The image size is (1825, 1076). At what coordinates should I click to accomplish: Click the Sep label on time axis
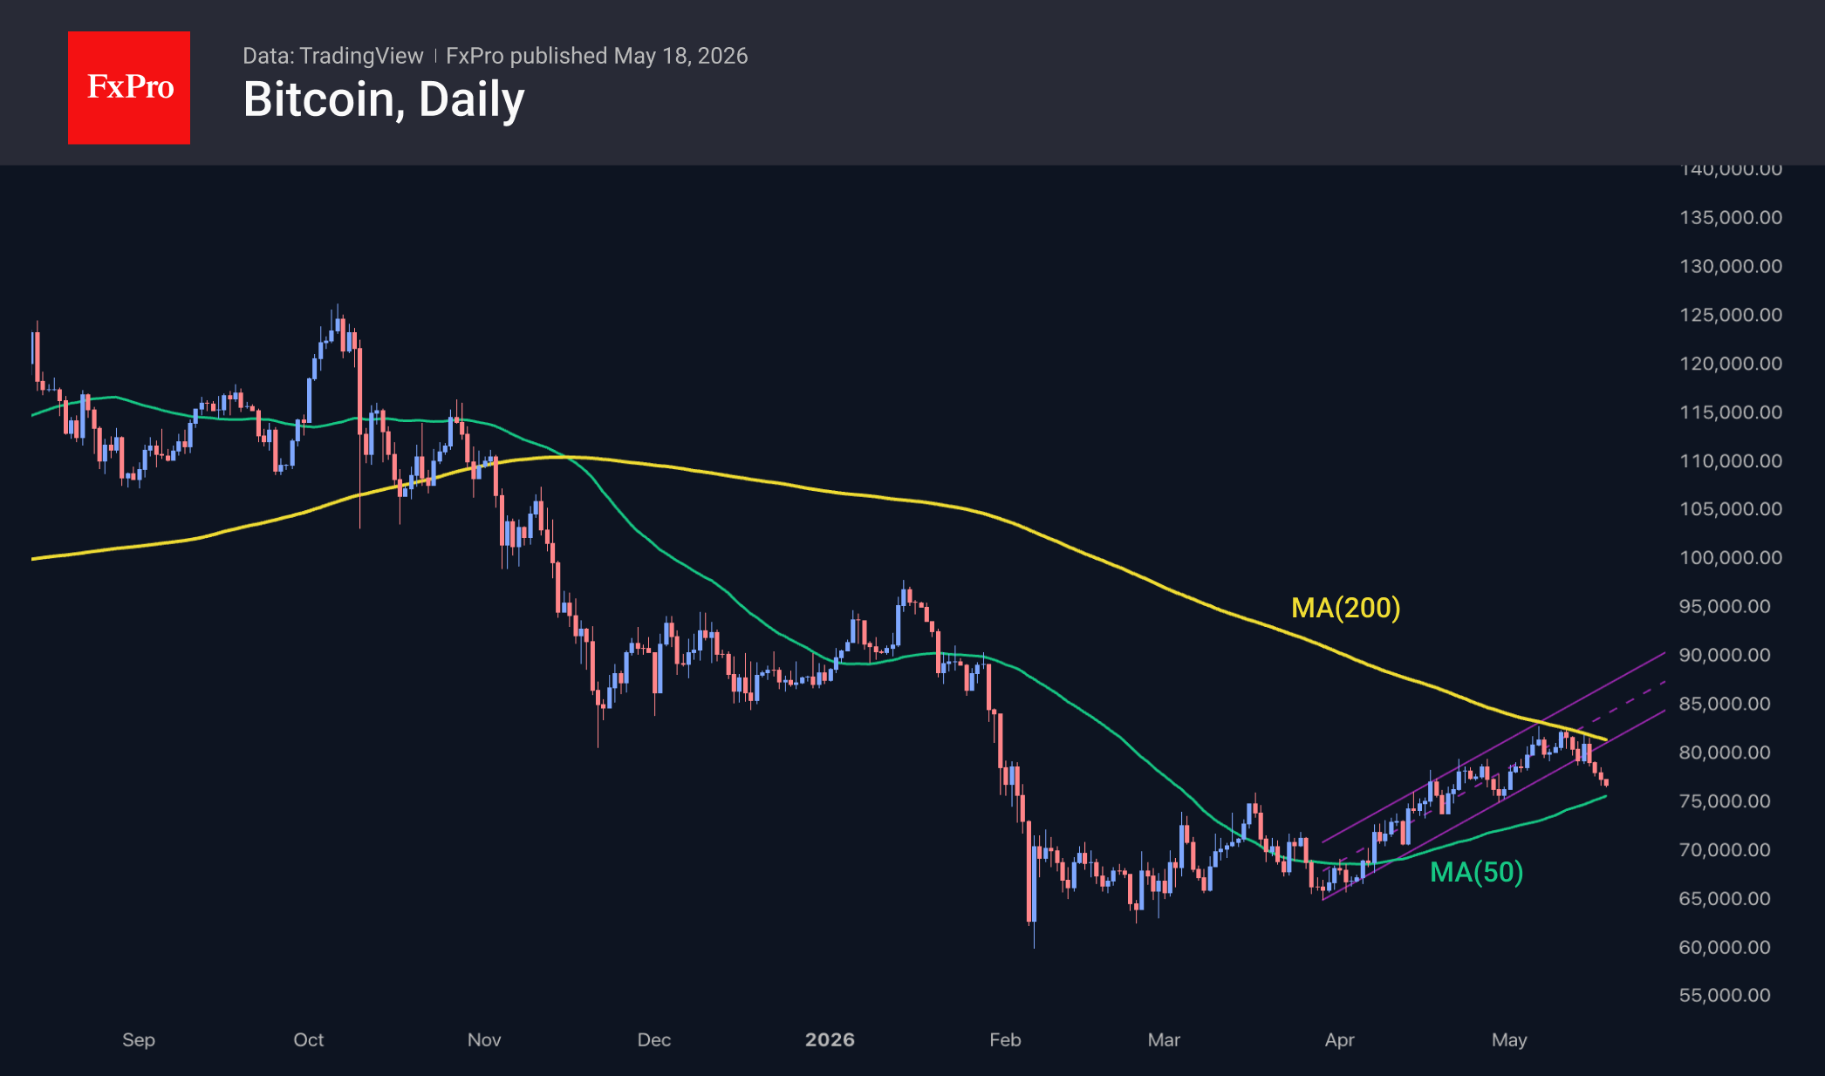tap(139, 1039)
